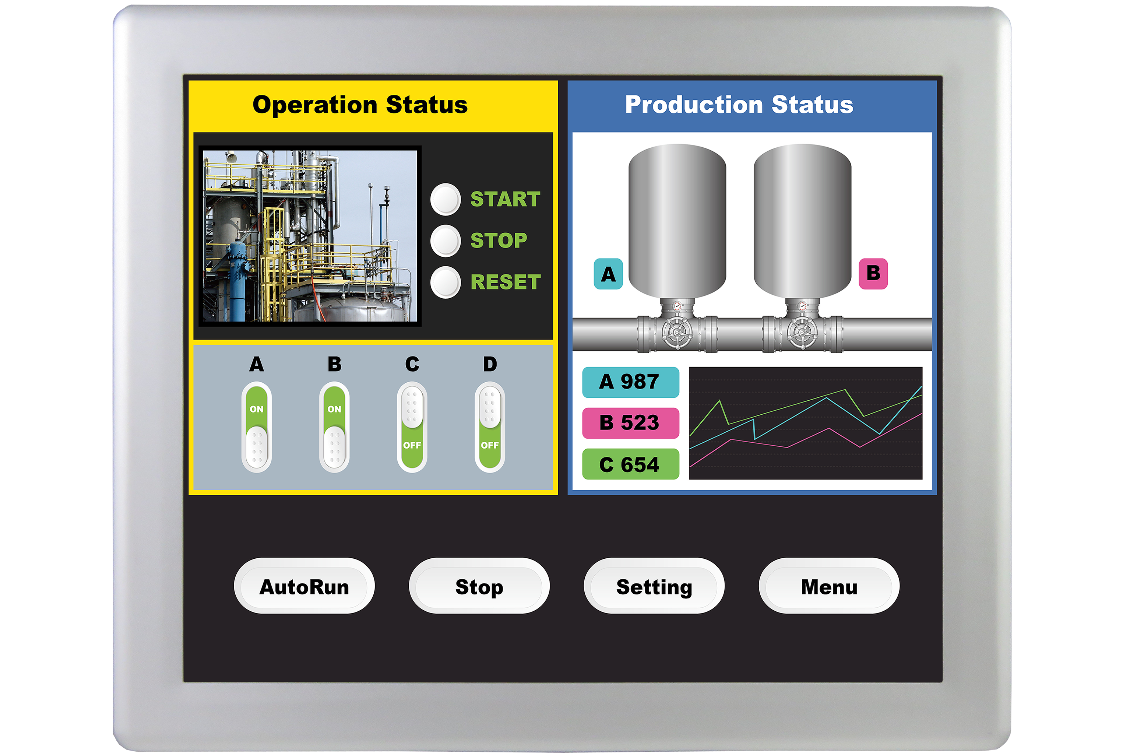Click the plant camera image
This screenshot has height=755, width=1123.
click(x=310, y=236)
